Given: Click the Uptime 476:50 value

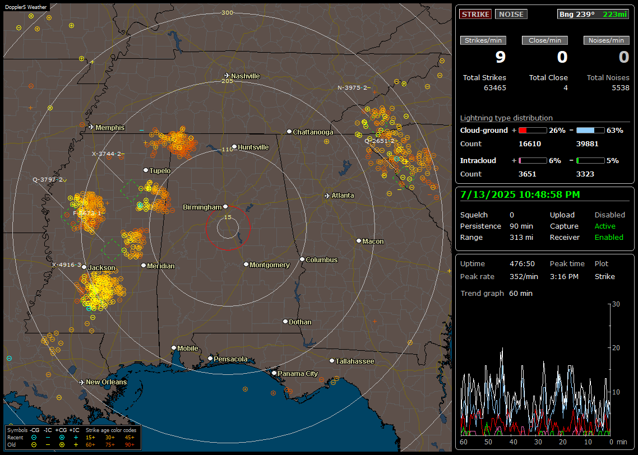Looking at the screenshot, I should (x=522, y=264).
